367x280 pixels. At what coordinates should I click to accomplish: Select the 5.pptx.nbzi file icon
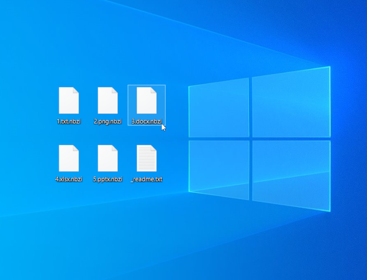(x=108, y=158)
